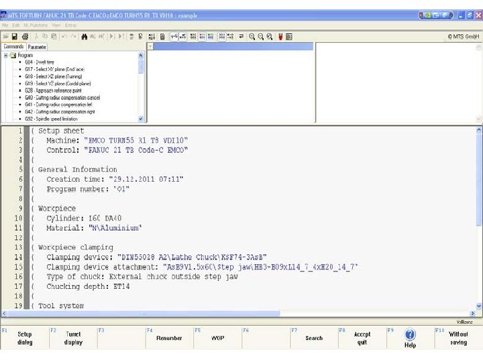Collapse the Program tree node
Viewport: 483px width, 362px height.
pos(6,56)
